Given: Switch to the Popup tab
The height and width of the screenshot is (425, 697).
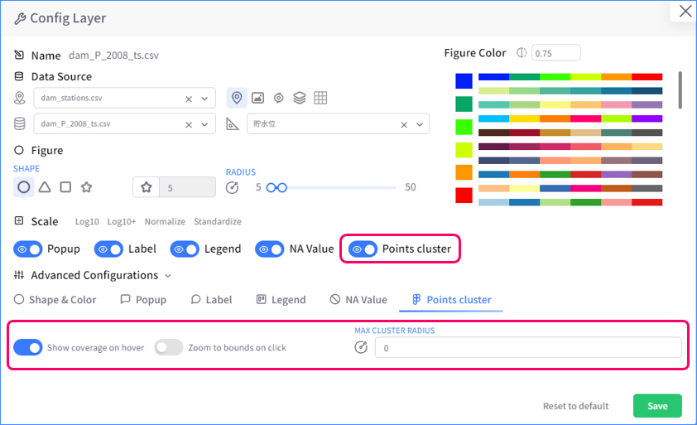Looking at the screenshot, I should pos(143,300).
